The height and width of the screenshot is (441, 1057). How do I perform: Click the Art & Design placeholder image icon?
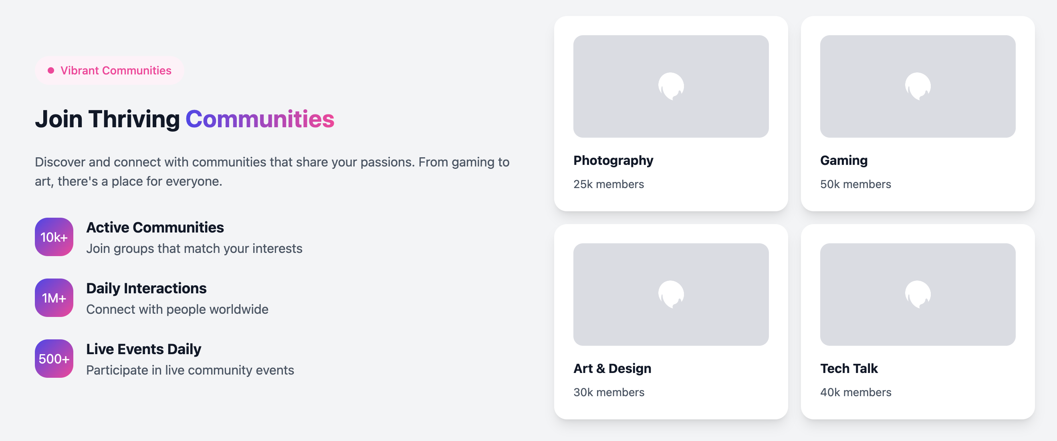(671, 294)
